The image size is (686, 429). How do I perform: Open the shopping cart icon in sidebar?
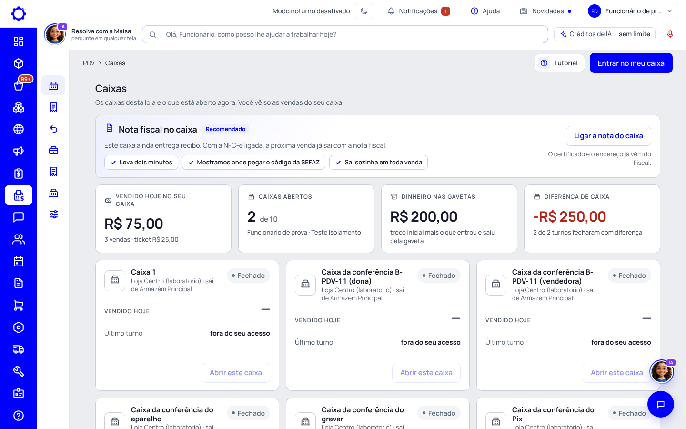19,305
